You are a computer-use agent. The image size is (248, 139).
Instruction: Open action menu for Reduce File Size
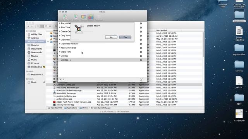[141, 48]
